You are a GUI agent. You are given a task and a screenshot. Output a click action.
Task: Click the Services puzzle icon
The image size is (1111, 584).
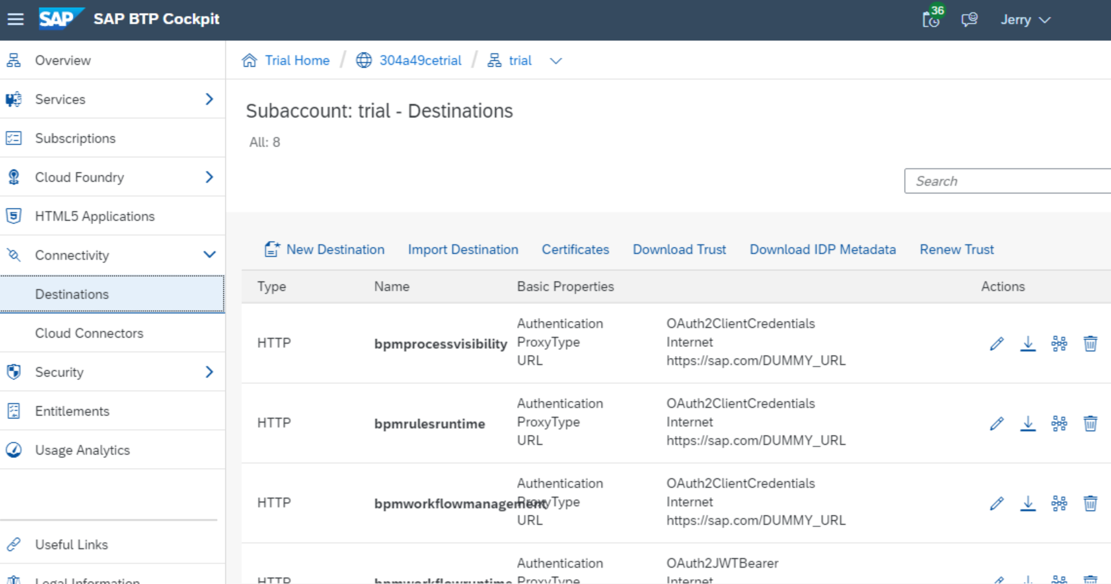click(14, 99)
